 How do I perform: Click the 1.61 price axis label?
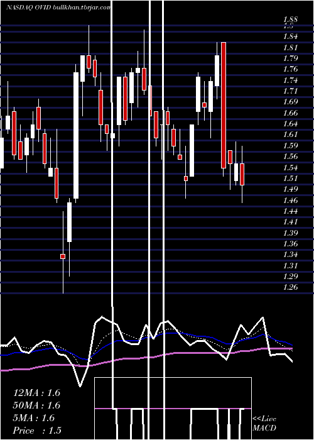click(290, 135)
